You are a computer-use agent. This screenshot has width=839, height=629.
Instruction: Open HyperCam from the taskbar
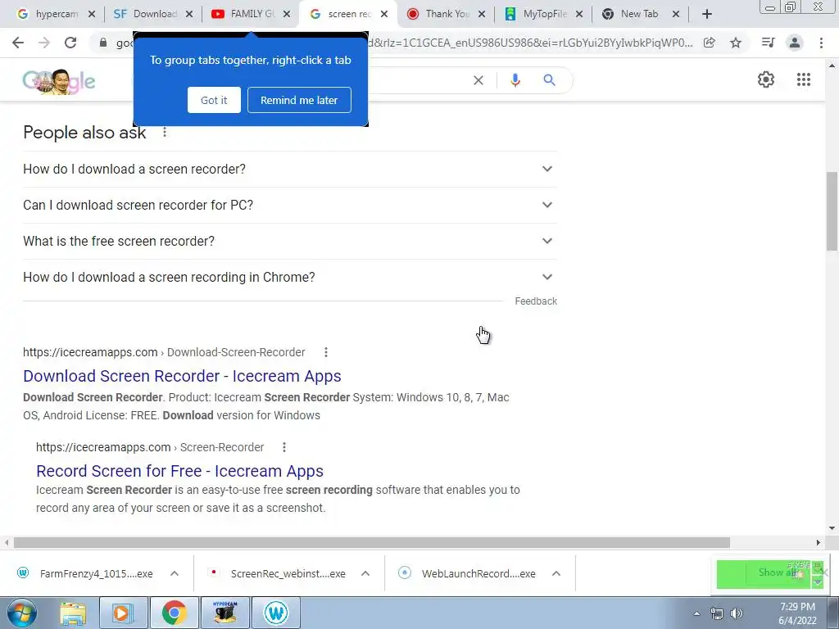(x=224, y=613)
